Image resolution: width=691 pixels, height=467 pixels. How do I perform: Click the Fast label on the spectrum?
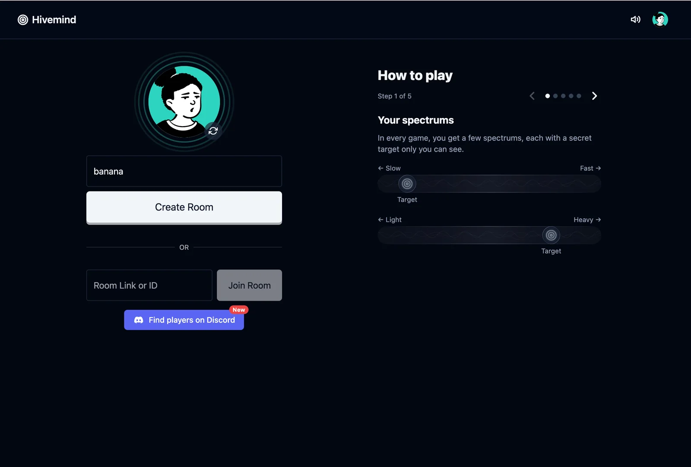(586, 168)
